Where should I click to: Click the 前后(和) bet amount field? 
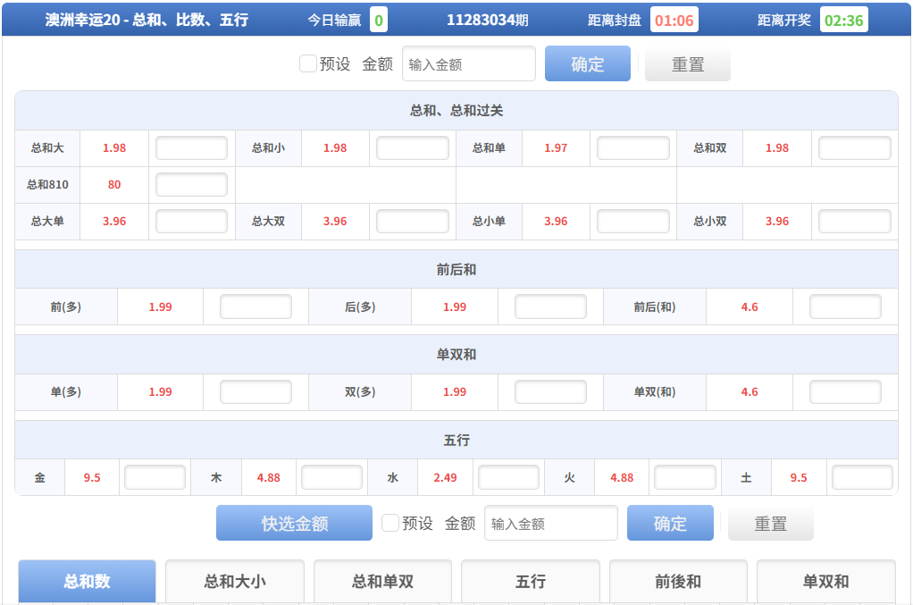click(845, 307)
